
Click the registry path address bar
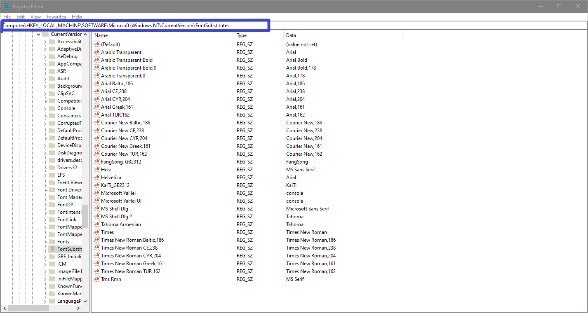[x=294, y=25]
